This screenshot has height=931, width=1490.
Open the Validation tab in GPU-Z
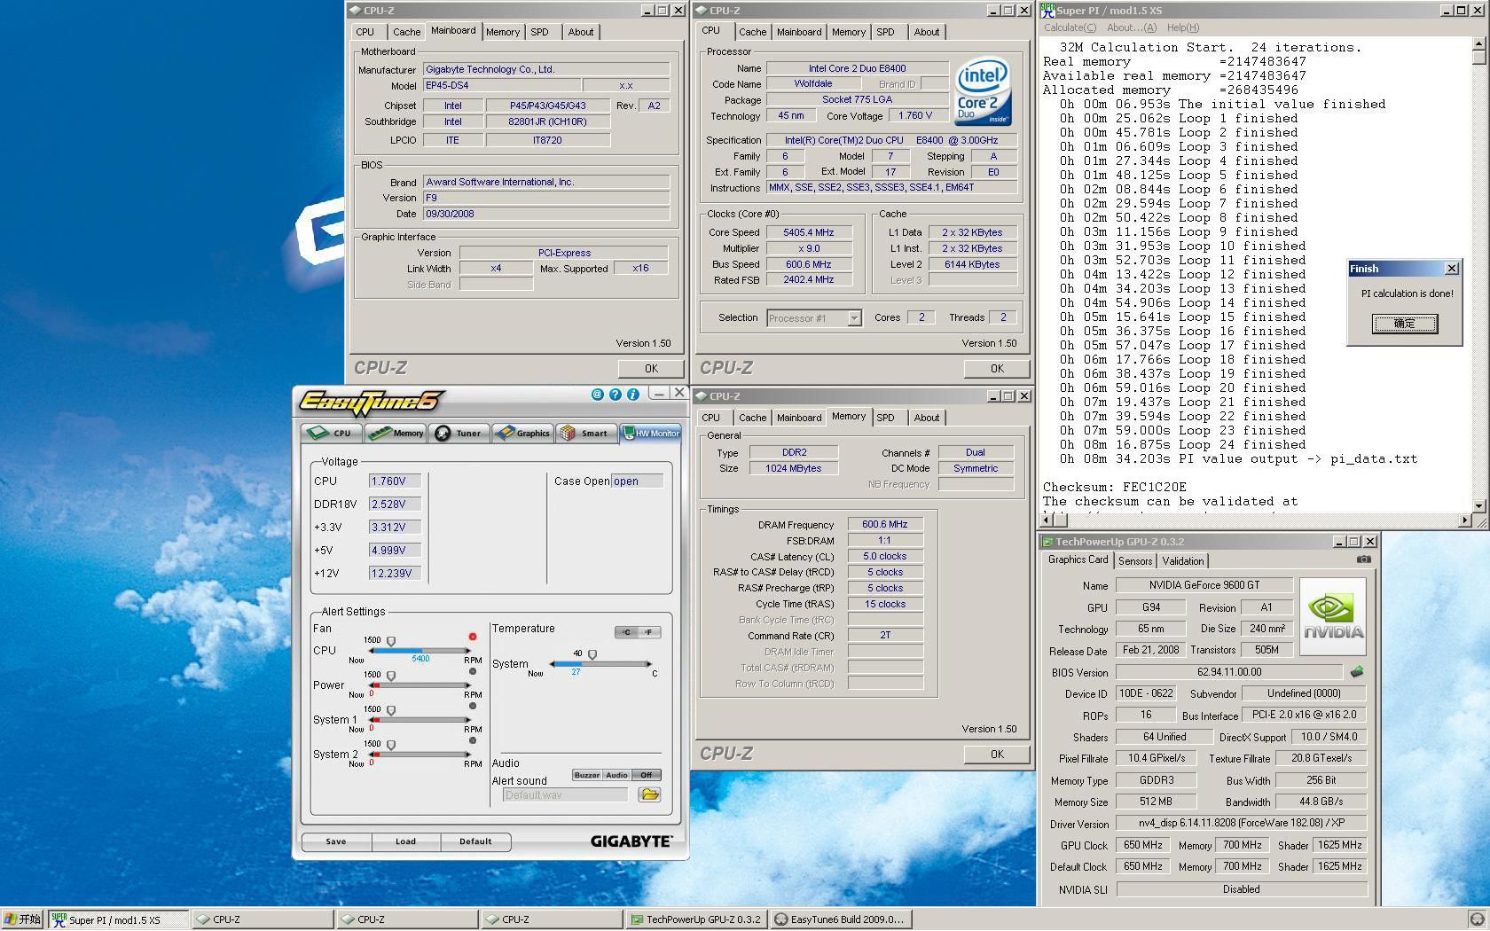click(1183, 561)
